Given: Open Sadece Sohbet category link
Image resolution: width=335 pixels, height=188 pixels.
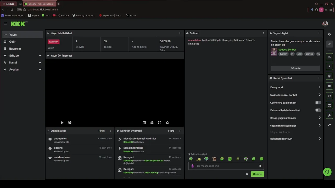Looking at the screenshot, I should pyautogui.click(x=287, y=50).
